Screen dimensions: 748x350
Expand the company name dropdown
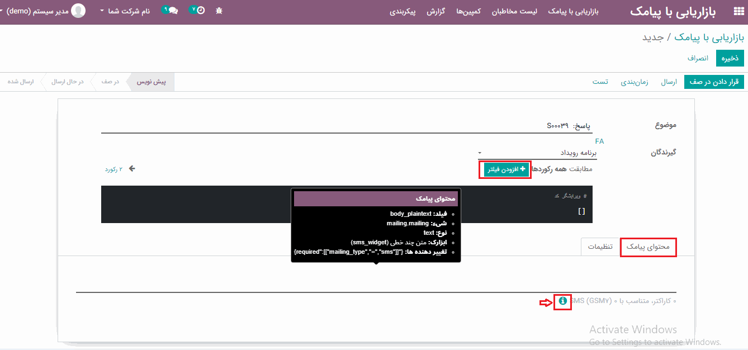(x=125, y=11)
